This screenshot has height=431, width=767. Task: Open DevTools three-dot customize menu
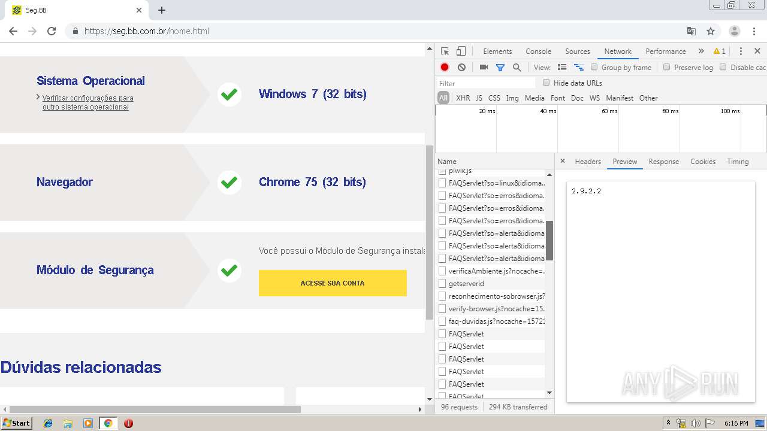click(x=741, y=51)
